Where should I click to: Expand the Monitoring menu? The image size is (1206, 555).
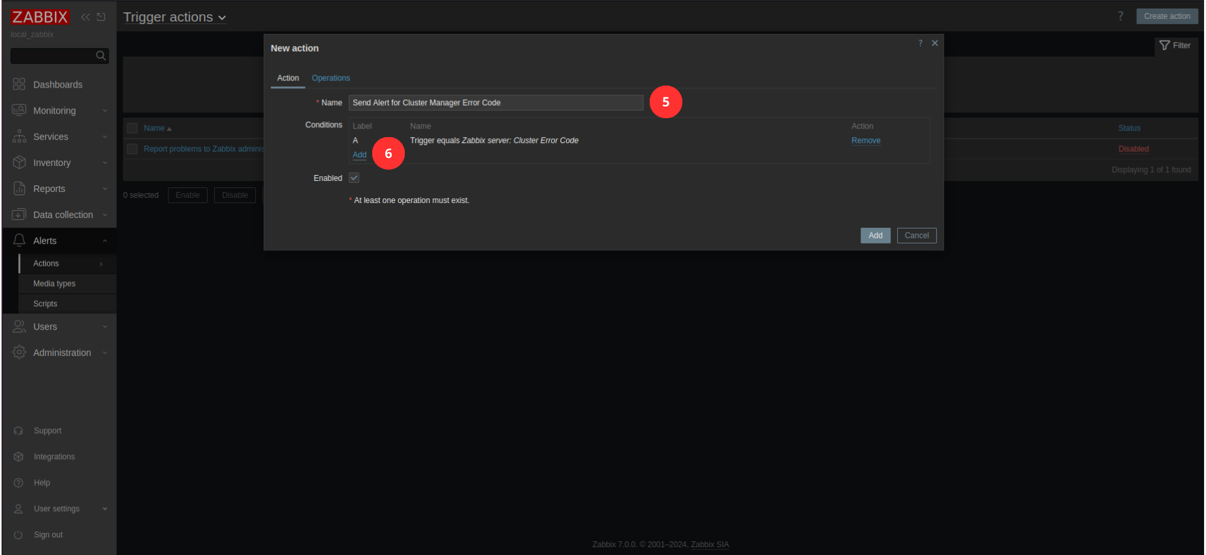point(104,111)
